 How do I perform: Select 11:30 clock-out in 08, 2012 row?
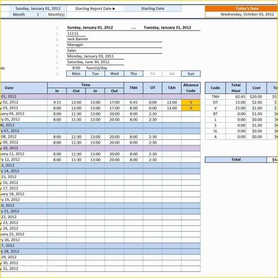click(x=76, y=137)
